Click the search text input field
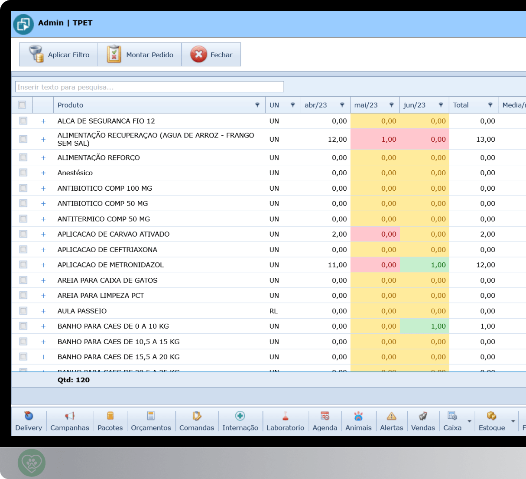Screen dimensions: 526x479 (149, 87)
